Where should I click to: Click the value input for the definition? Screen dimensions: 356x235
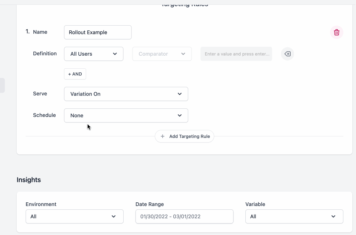click(x=236, y=54)
